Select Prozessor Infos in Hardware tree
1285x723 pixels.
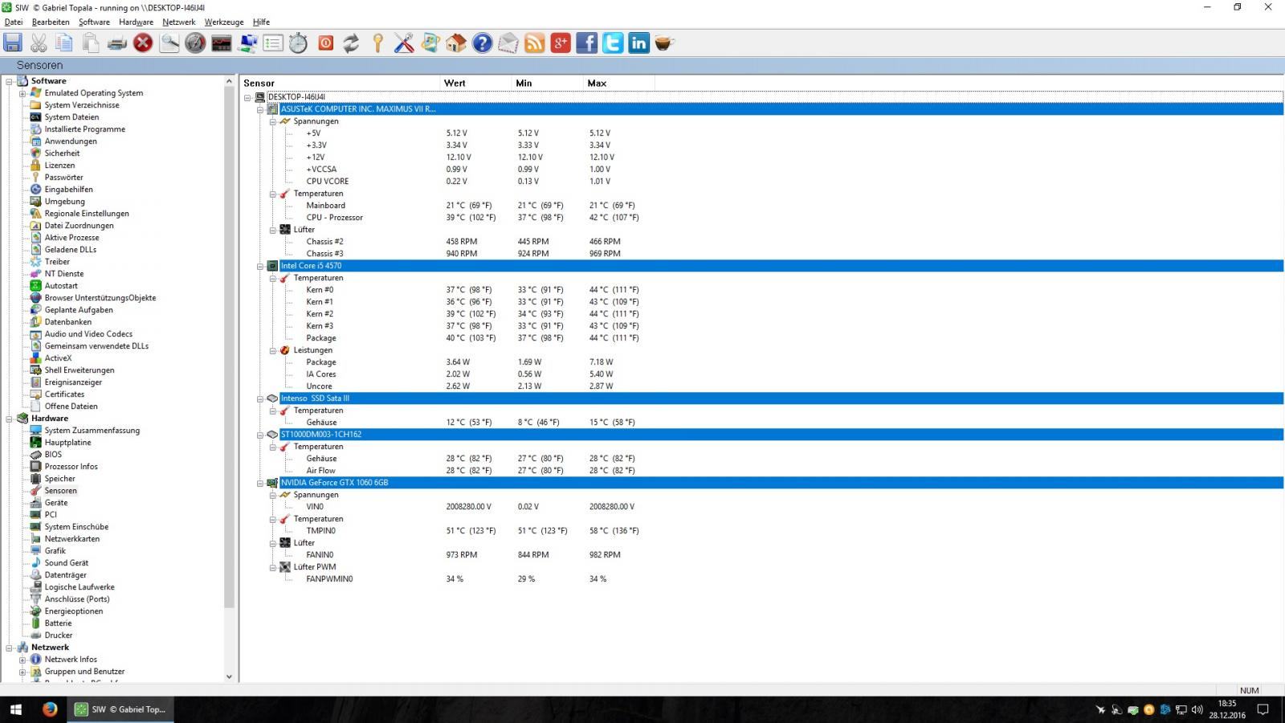71,467
